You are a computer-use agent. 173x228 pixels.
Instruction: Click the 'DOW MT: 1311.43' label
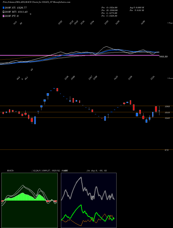coord(16,12)
